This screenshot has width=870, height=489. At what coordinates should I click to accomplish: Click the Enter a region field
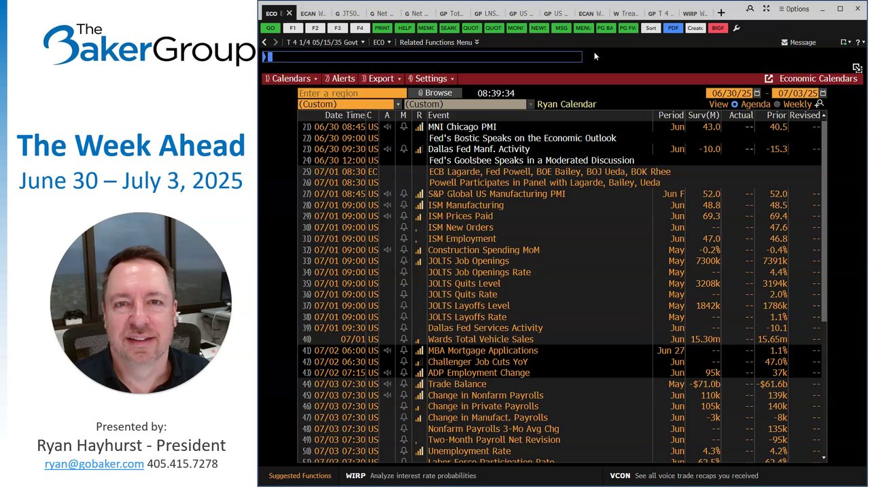point(352,93)
